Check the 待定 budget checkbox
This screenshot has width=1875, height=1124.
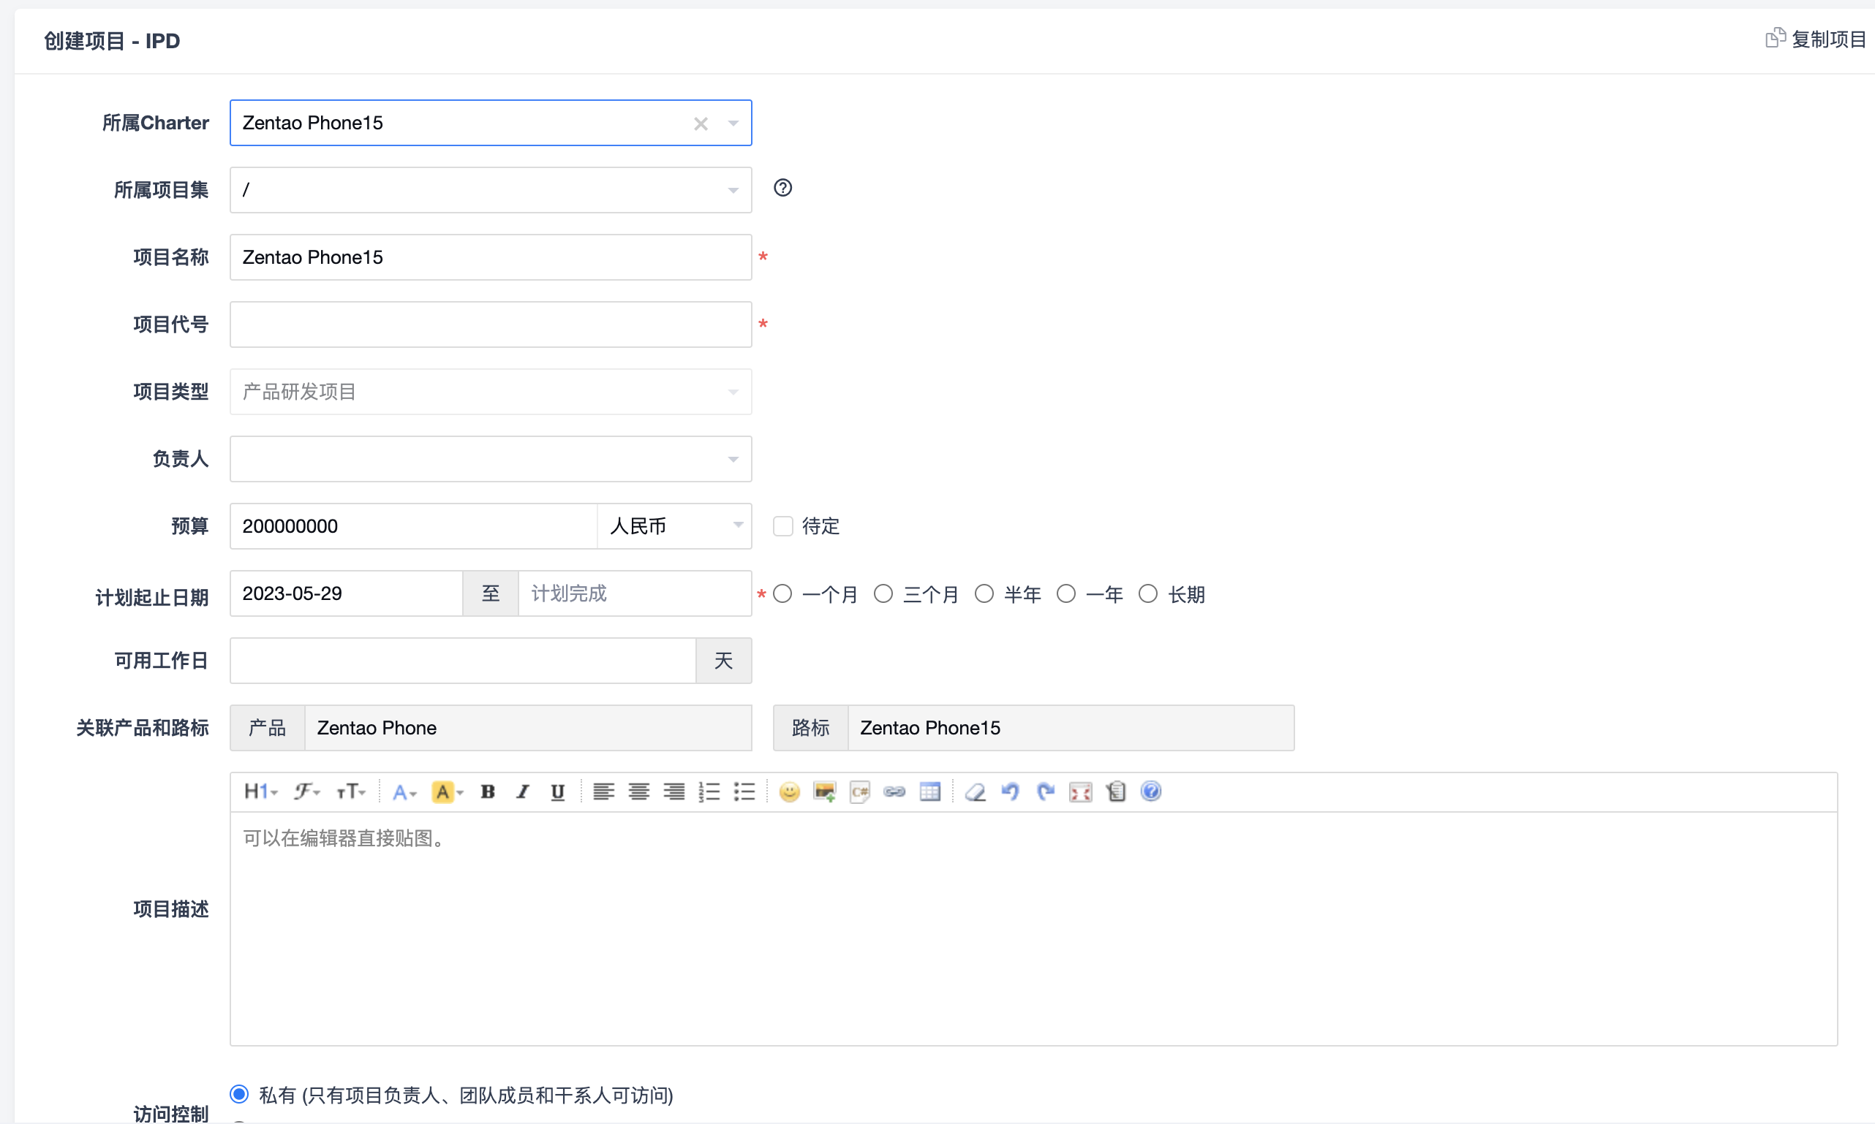click(783, 525)
